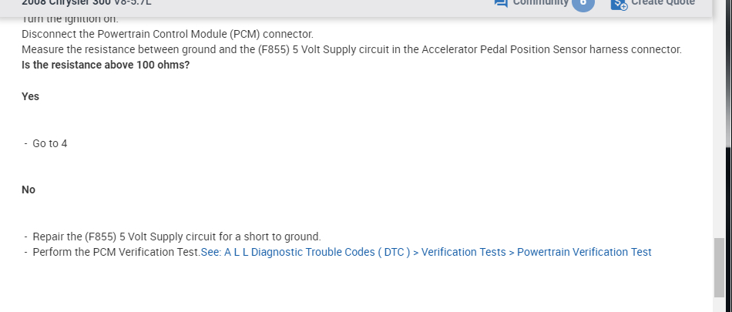This screenshot has width=732, height=312.
Task: Click the Turn the ignition on line
Action: point(69,19)
